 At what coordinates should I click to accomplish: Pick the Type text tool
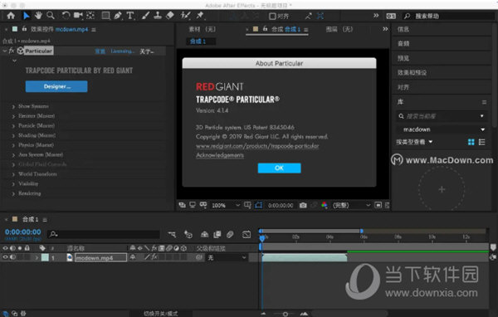130,15
